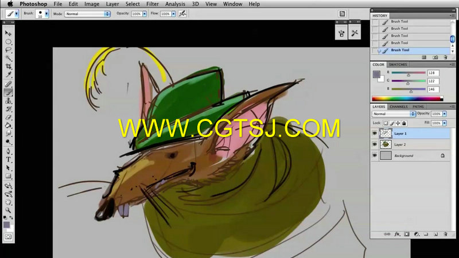
Task: Toggle lock image pixels
Action: point(392,123)
